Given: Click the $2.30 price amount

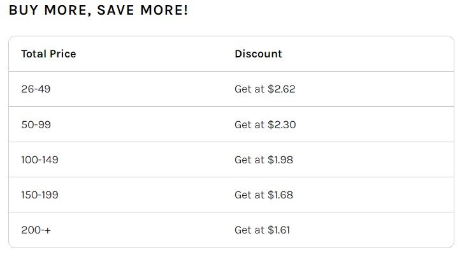Looking at the screenshot, I should tap(282, 125).
